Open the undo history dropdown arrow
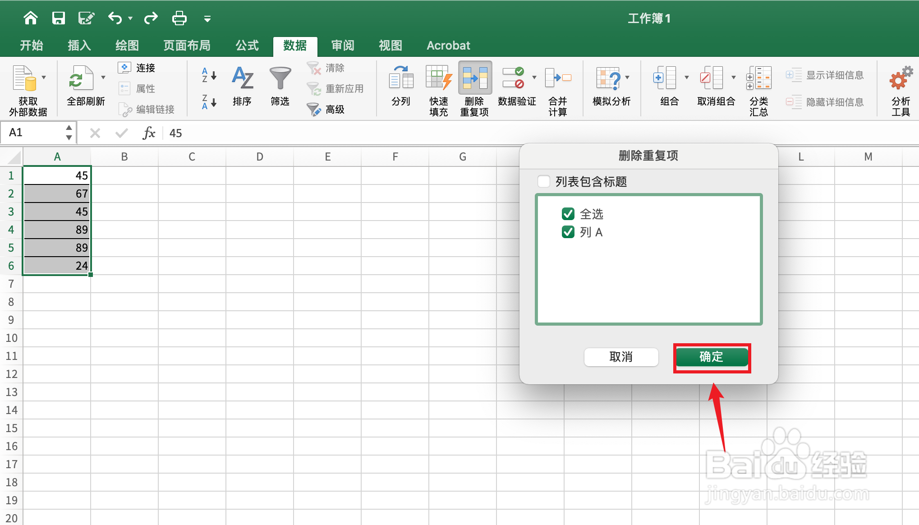 click(130, 18)
